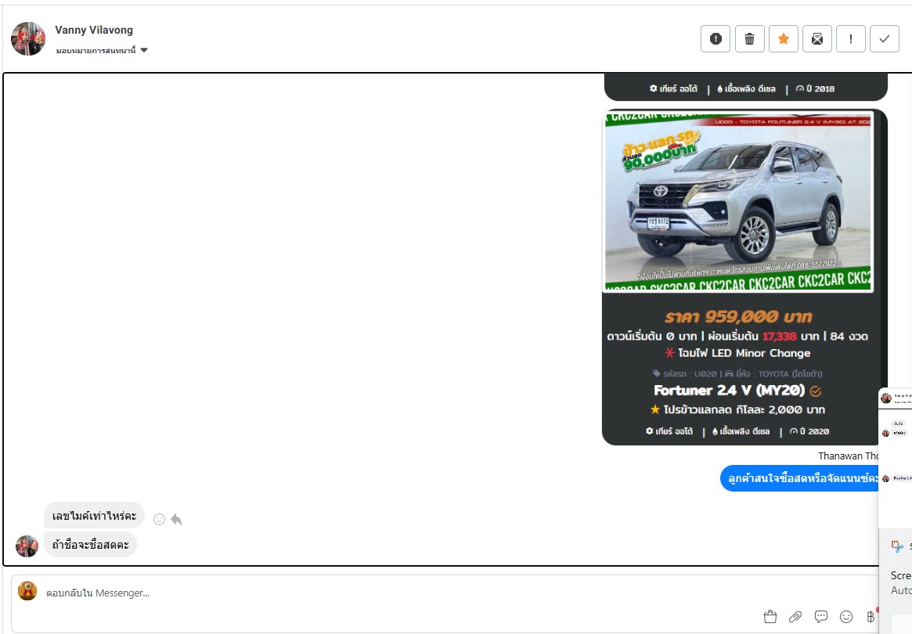
Task: Open the baht payment icon
Action: coord(871,617)
